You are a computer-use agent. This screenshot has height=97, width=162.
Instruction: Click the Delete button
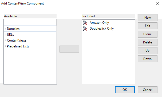pyautogui.click(x=148, y=42)
